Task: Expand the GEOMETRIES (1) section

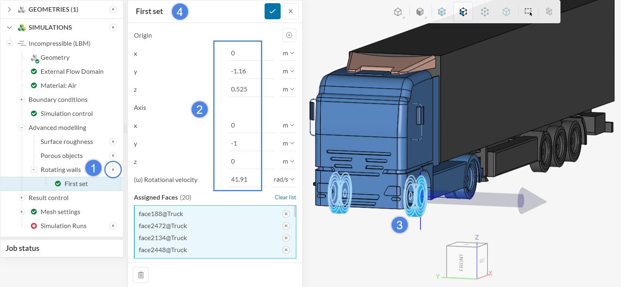Action: click(10, 9)
